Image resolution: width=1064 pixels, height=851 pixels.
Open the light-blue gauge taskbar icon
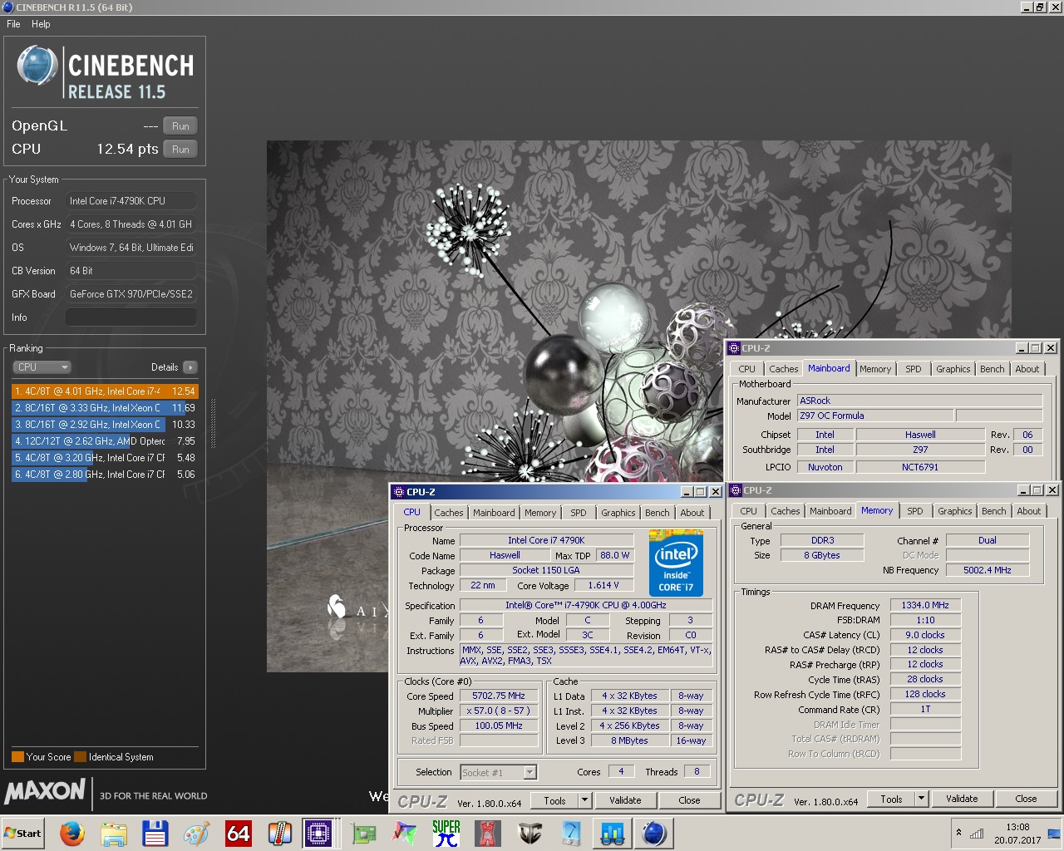(x=571, y=834)
